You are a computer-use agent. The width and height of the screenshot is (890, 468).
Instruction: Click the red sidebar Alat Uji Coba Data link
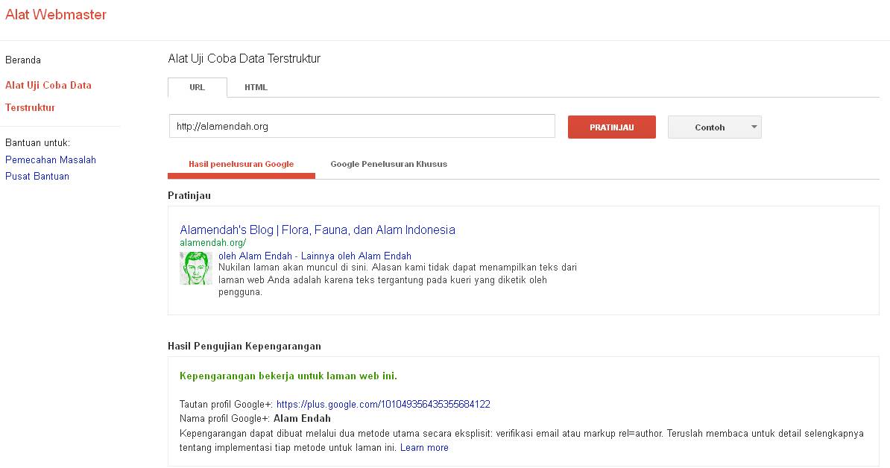[x=48, y=86]
